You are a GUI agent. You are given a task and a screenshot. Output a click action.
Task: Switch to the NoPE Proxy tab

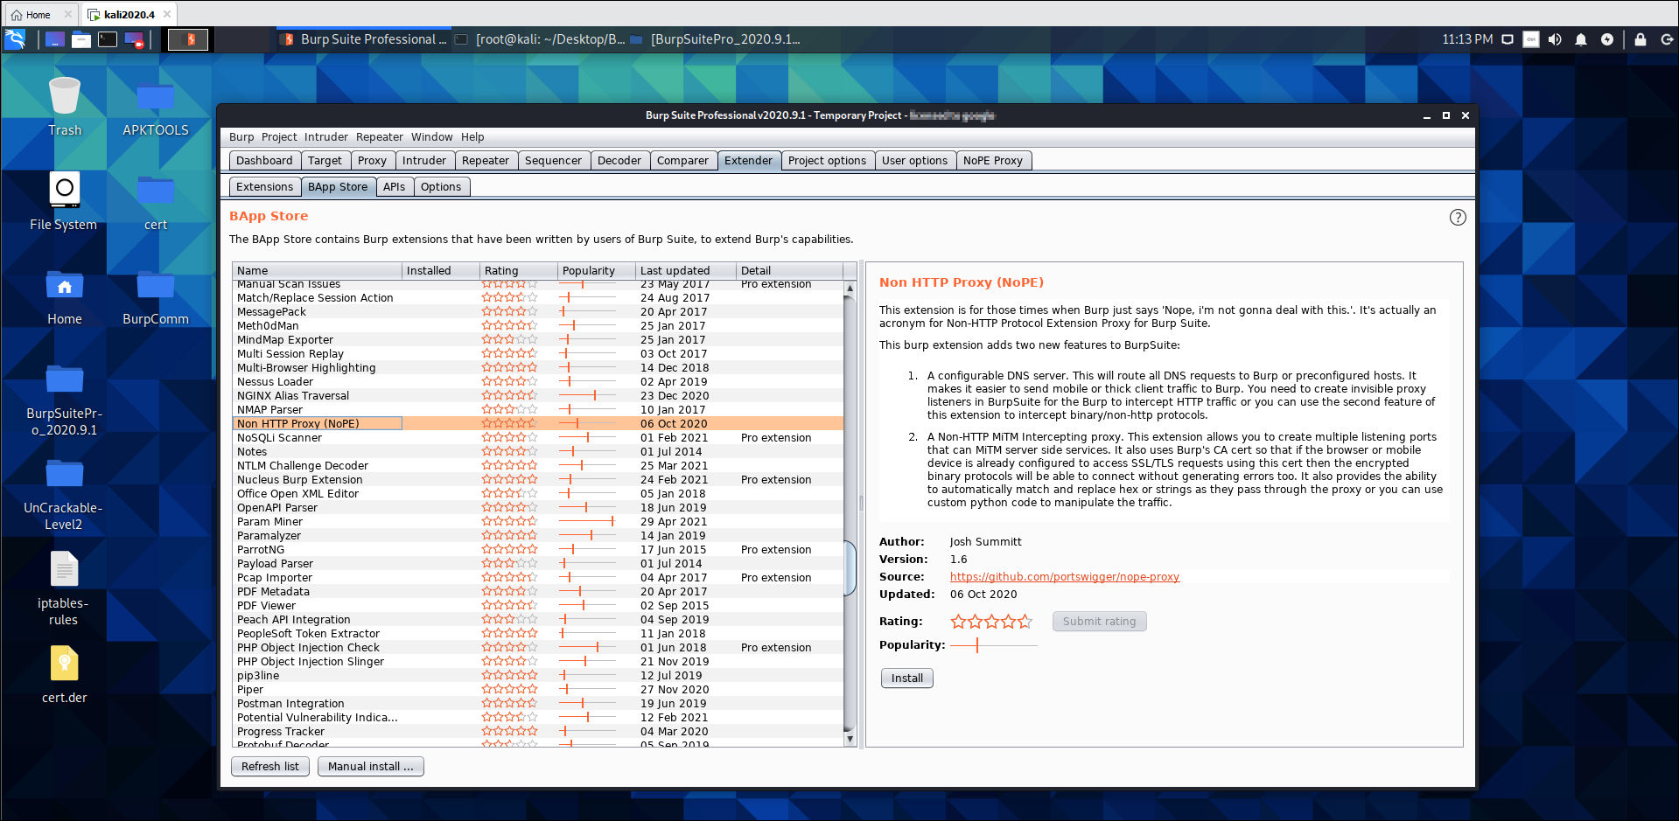(x=993, y=161)
